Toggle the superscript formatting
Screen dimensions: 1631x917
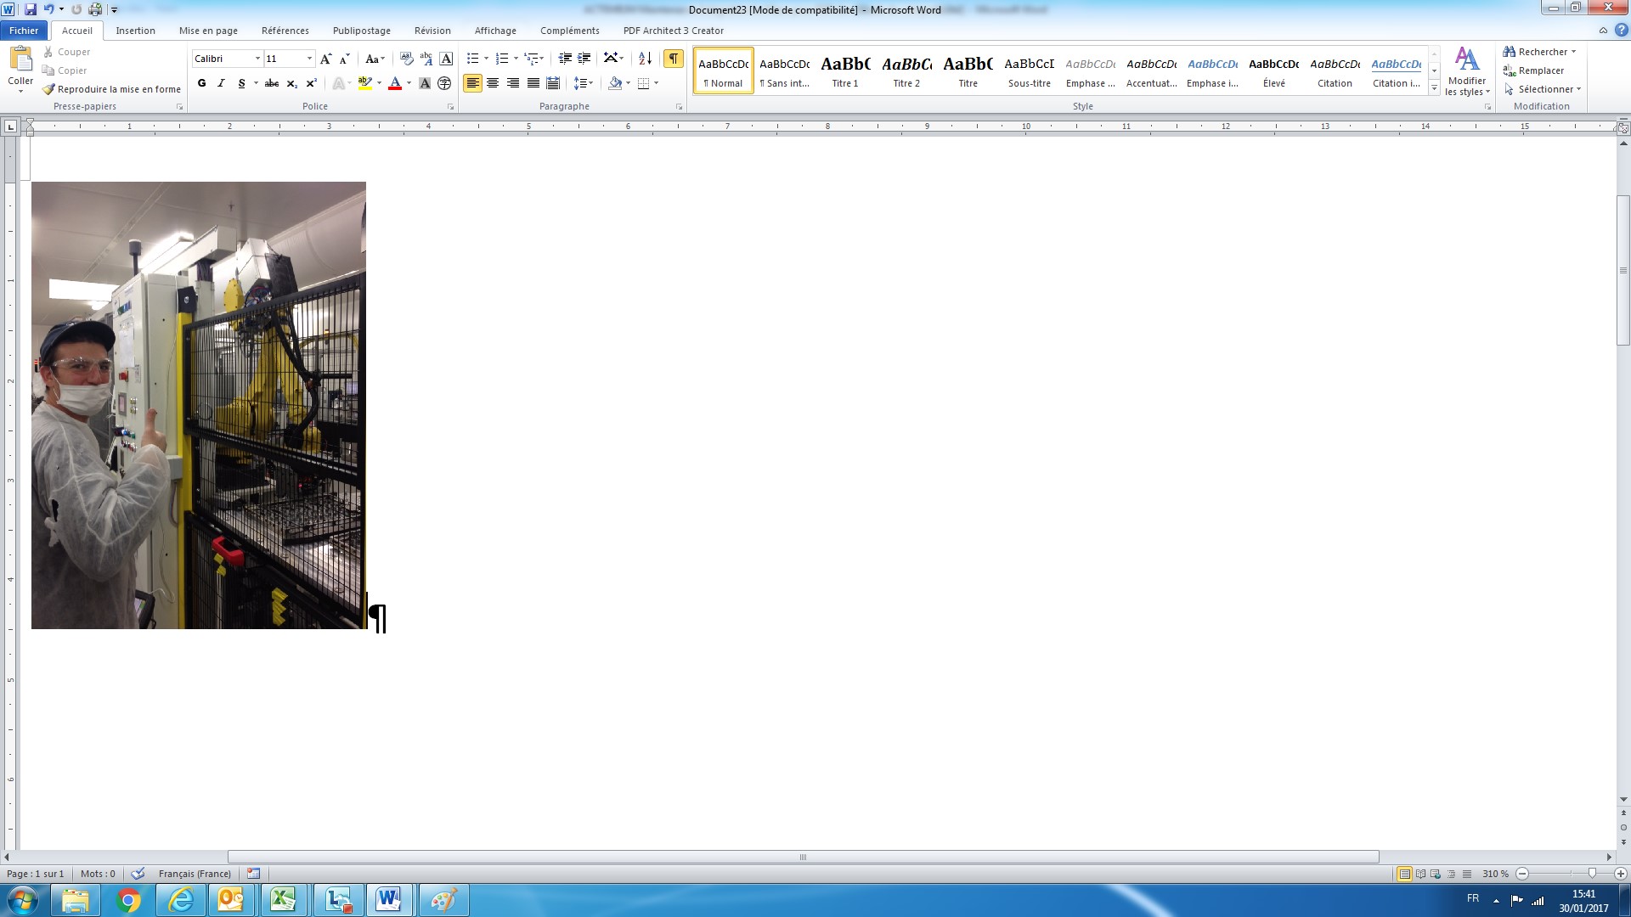pyautogui.click(x=311, y=83)
